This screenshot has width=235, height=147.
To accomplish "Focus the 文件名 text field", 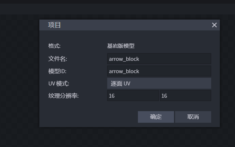I will [159, 59].
